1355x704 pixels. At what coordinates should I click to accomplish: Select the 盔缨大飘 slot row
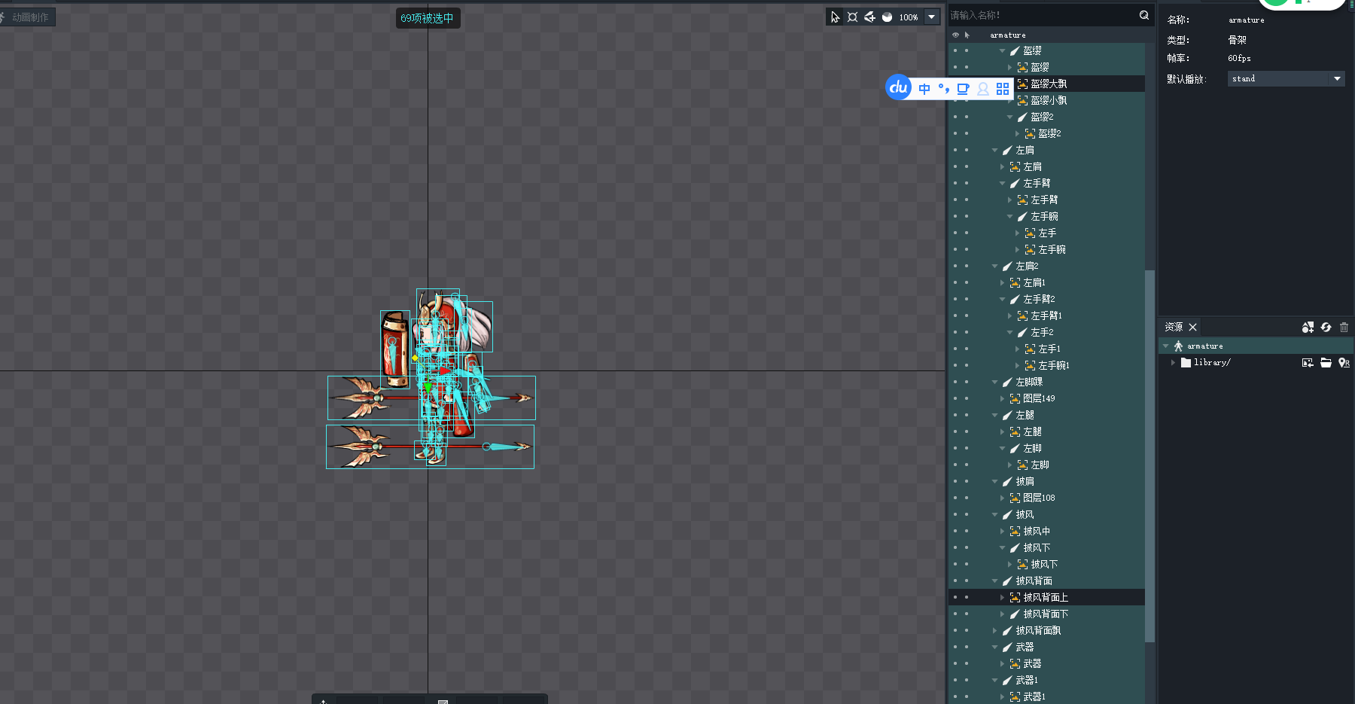tap(1046, 84)
